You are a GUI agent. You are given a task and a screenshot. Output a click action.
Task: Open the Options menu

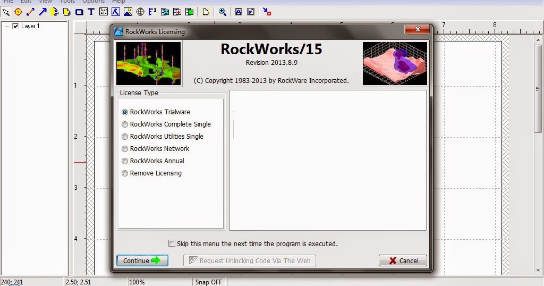(93, 2)
